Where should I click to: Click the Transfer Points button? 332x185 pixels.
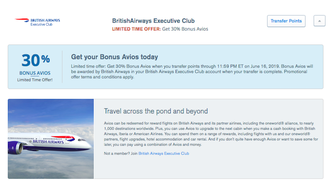tap(286, 21)
